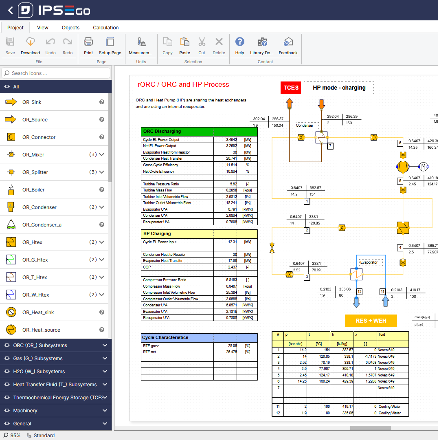
Task: Expand the Machinery section
Action: [105, 411]
